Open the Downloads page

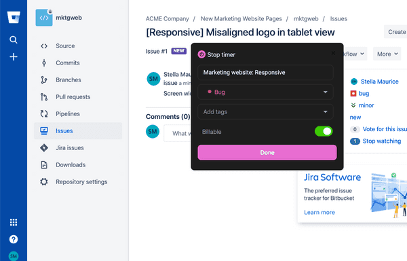point(71,164)
